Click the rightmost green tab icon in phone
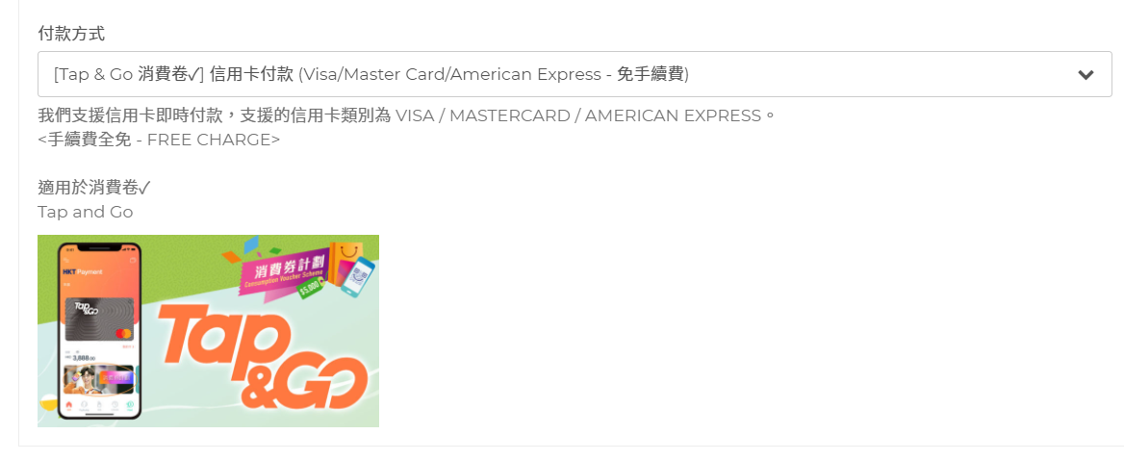 130,405
